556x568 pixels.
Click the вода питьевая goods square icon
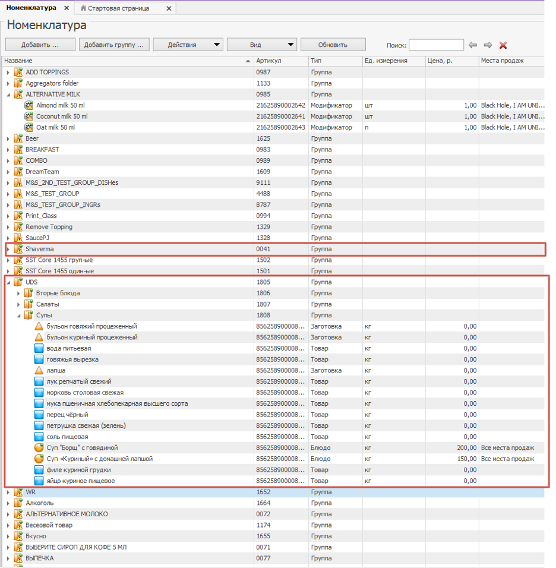tap(39, 349)
